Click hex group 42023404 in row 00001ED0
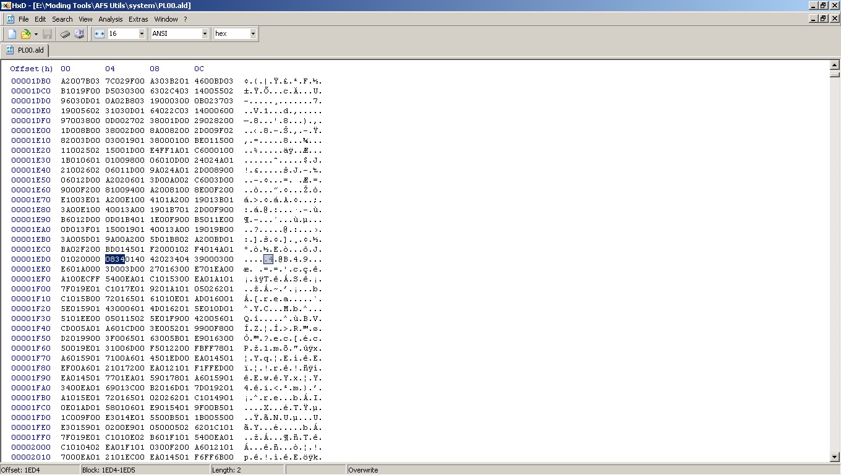 [169, 259]
